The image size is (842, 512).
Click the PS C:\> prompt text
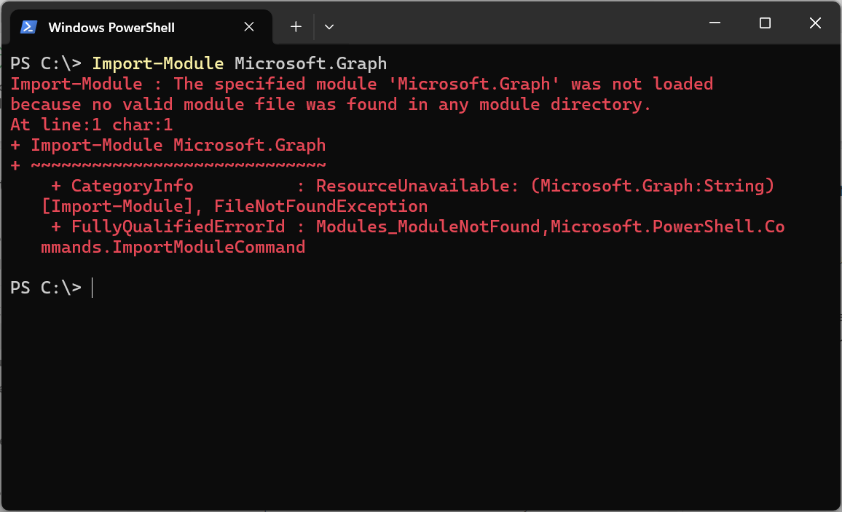tap(45, 288)
